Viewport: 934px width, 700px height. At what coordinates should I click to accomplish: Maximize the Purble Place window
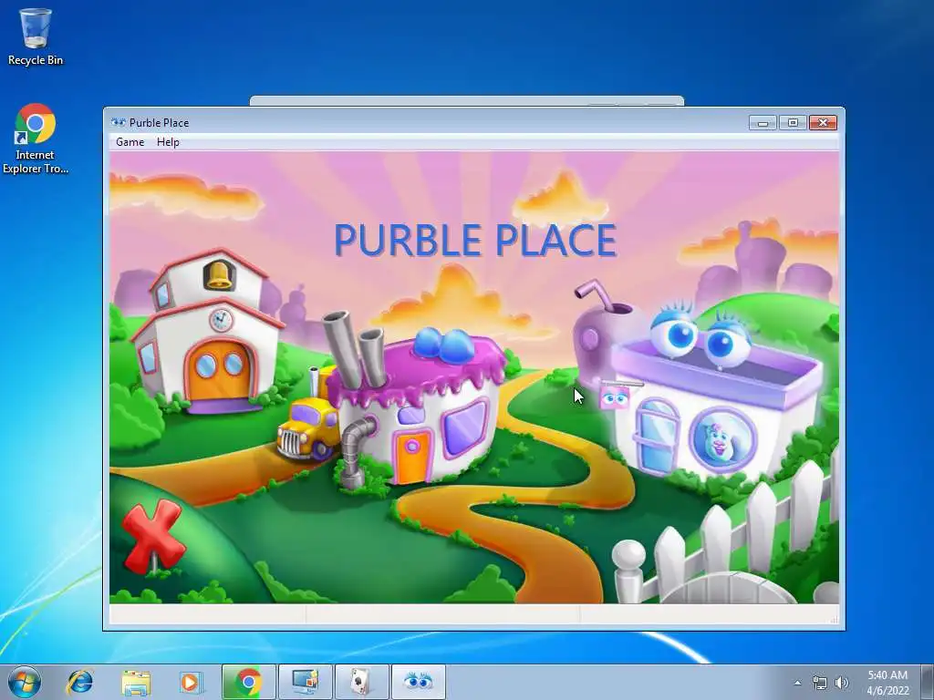tap(793, 123)
